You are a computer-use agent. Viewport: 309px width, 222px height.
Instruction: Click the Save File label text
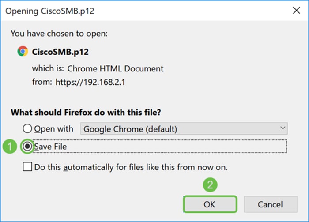pos(50,147)
